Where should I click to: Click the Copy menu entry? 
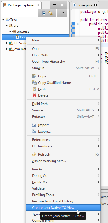63,76
